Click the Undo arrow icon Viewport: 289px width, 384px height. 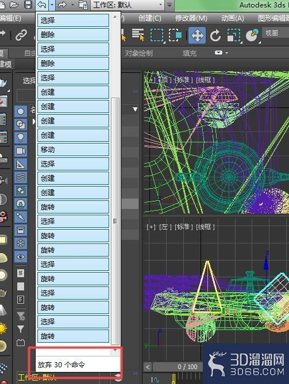coord(42,5)
